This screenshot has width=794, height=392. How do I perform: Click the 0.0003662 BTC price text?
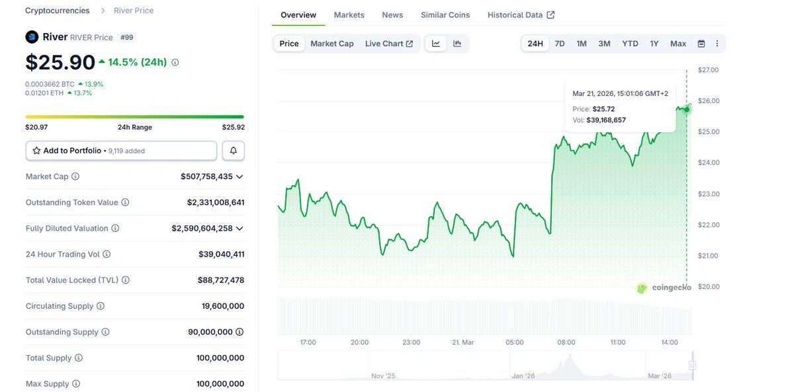click(50, 84)
